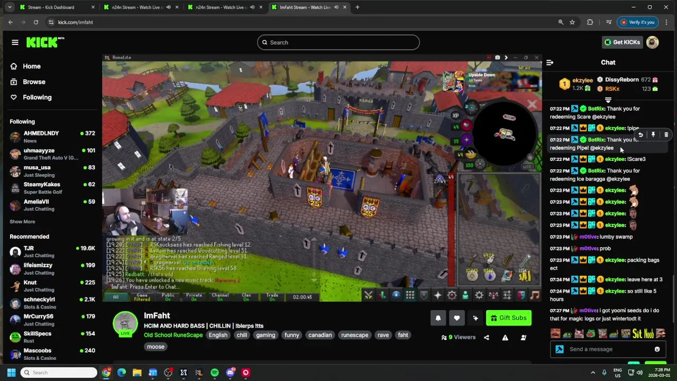Open the Kick hamburger menu
Viewport: 677px width, 381px height.
15,42
